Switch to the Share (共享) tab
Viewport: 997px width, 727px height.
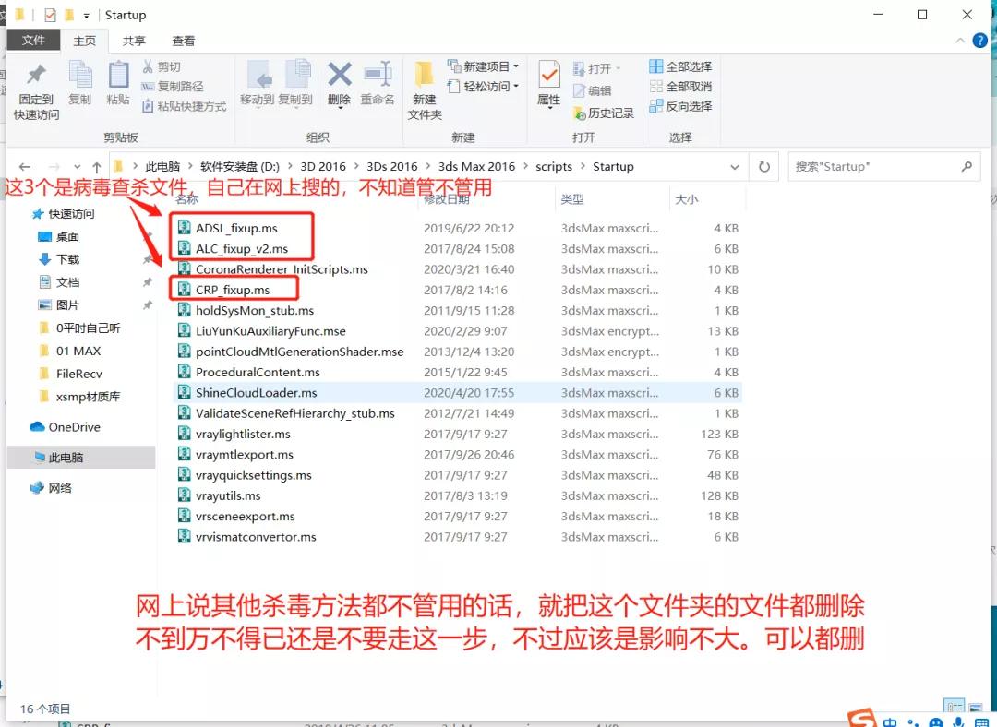pos(134,41)
